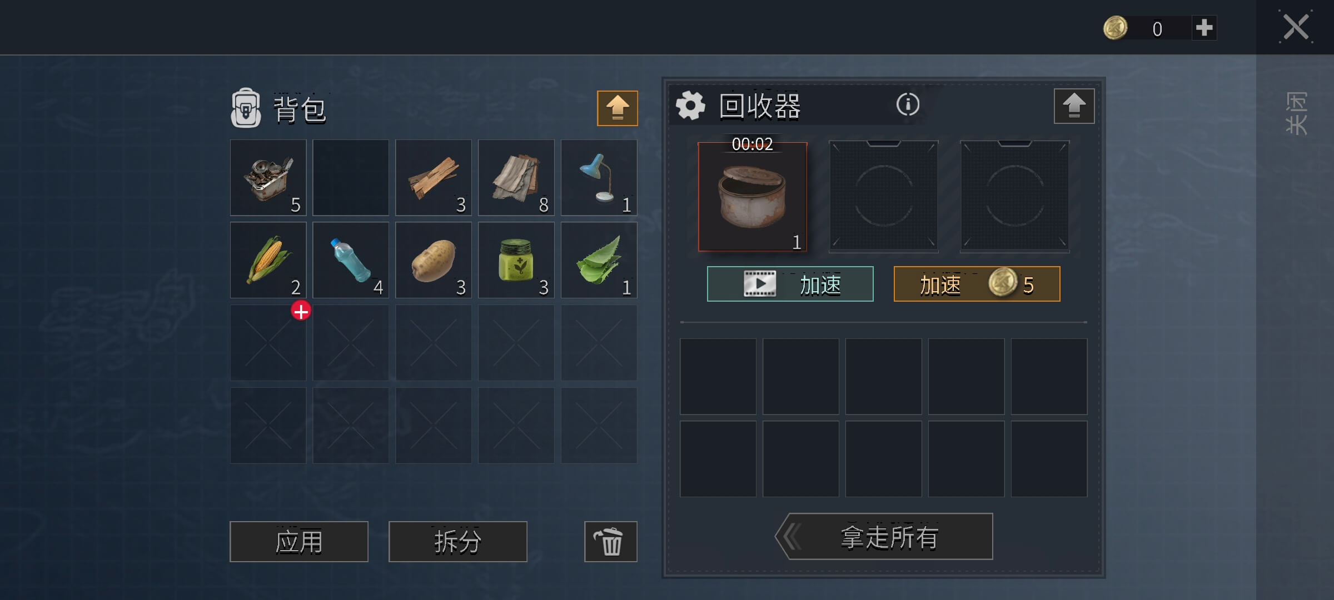This screenshot has width=1334, height=600.
Task: Speed up by watching video ad
Action: 790,284
